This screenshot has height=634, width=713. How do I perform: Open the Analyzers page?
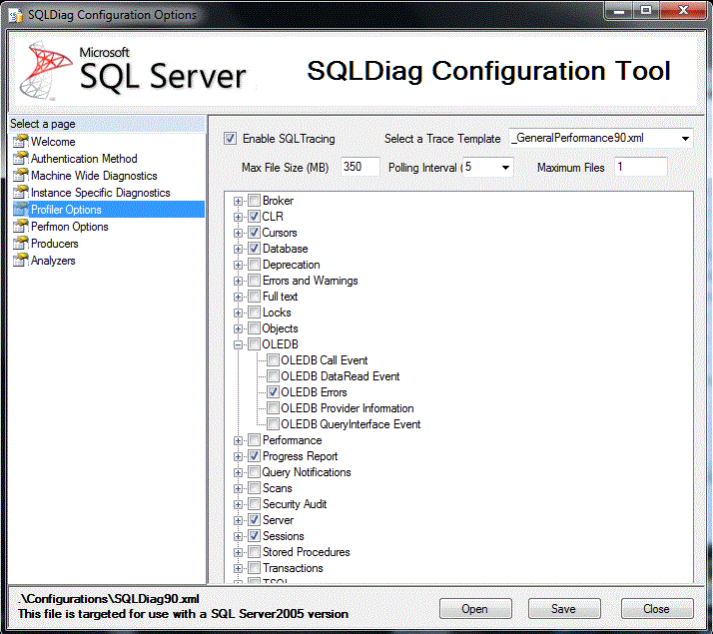(53, 261)
